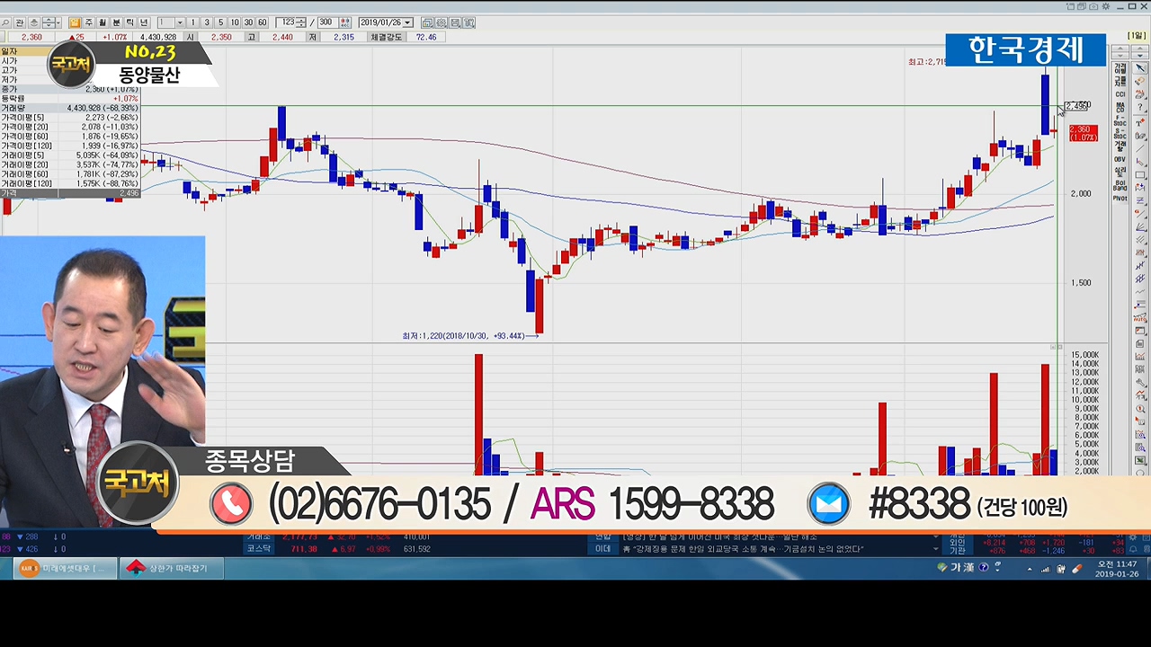Click the red 2,360 current price label
The height and width of the screenshot is (647, 1151).
[x=1083, y=133]
